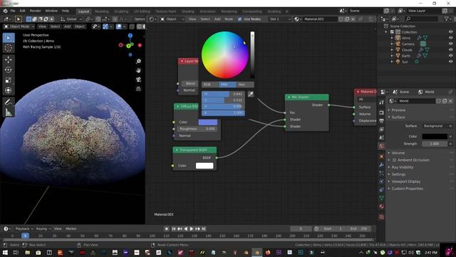Viewport: 456px width, 257px height.
Task: Select the HSV color mode button
Action: (227, 84)
